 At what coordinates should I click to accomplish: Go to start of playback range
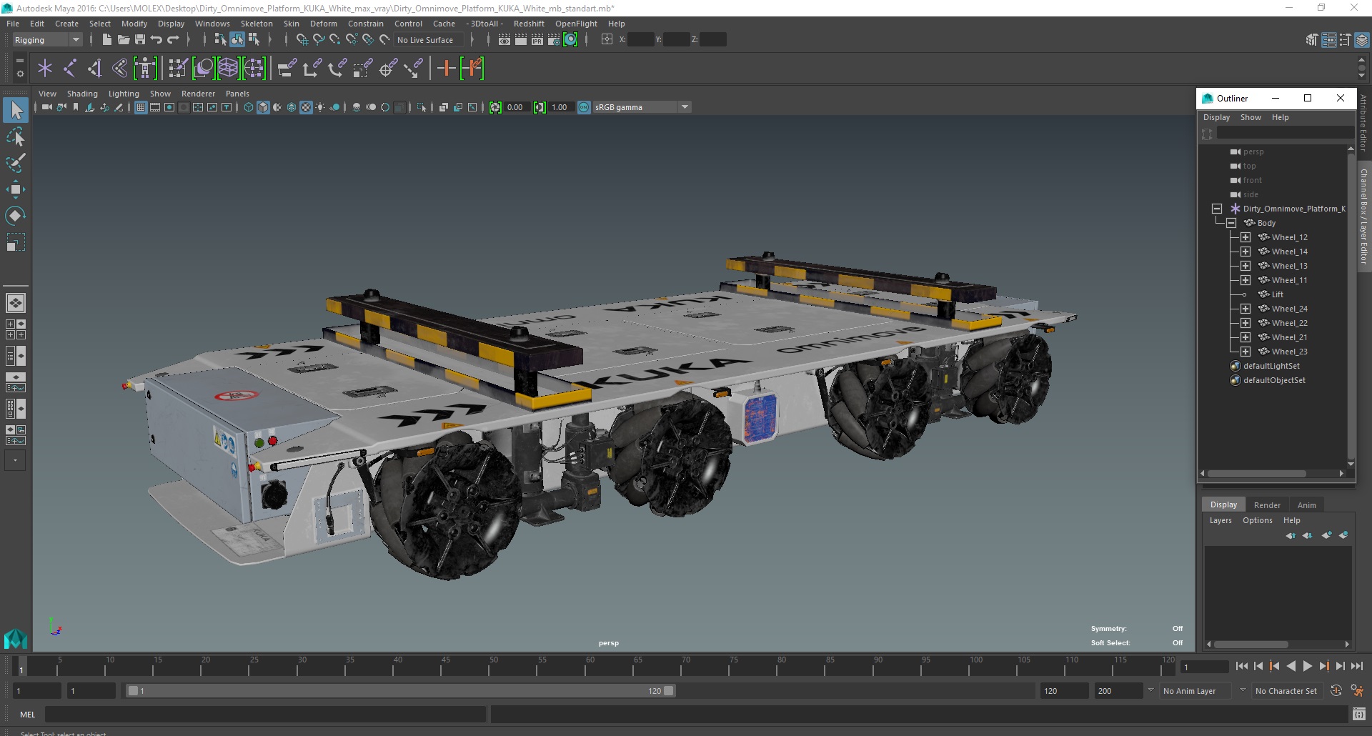click(x=1242, y=666)
